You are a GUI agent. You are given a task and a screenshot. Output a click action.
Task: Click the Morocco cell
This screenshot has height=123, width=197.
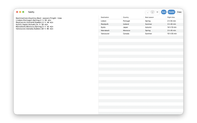point(127,30)
